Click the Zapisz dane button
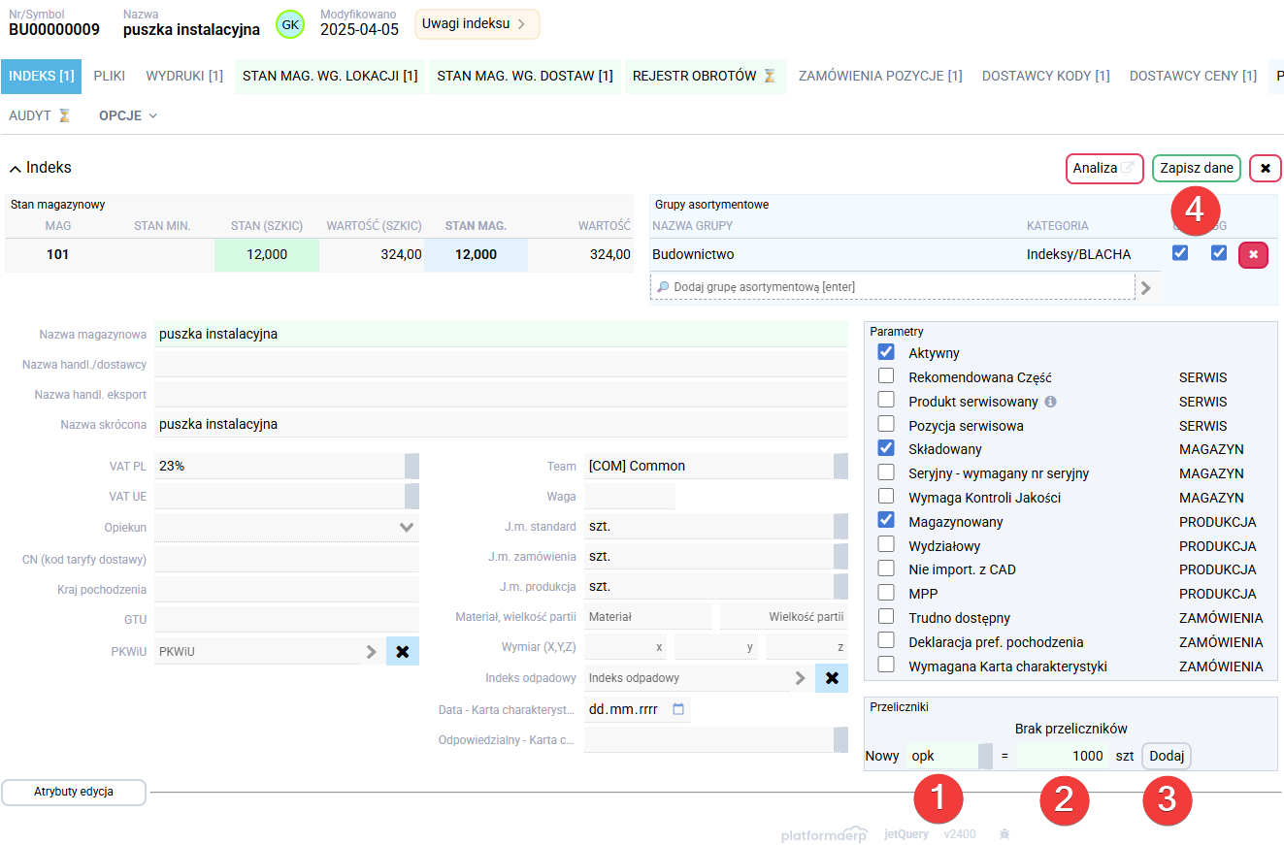 tap(1196, 168)
